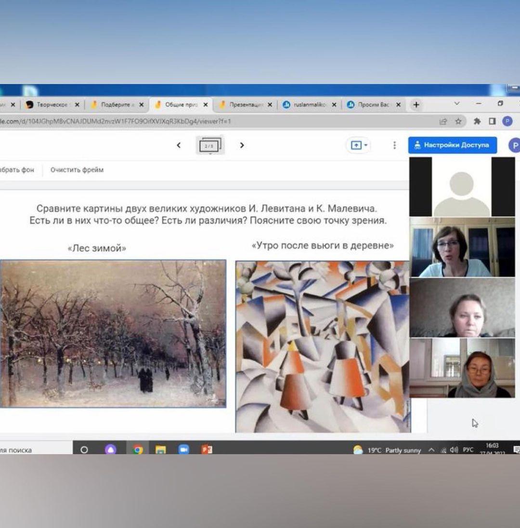Open File Explorer from the taskbar
The image size is (520, 528).
point(160,449)
